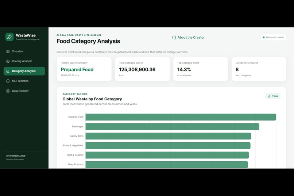This screenshot has width=294, height=196.
Task: Click the WasteWise brand title
Action: tap(26, 35)
